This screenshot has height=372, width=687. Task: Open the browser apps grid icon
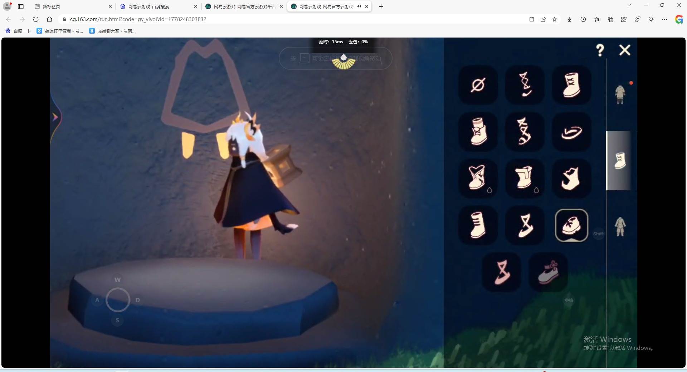click(x=624, y=19)
